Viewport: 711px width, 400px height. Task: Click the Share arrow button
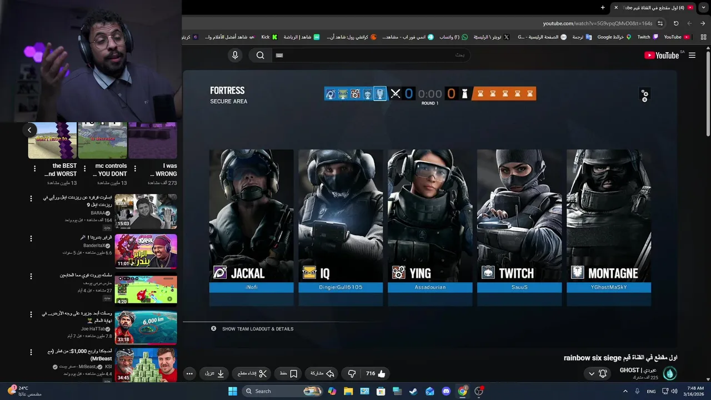(x=322, y=374)
